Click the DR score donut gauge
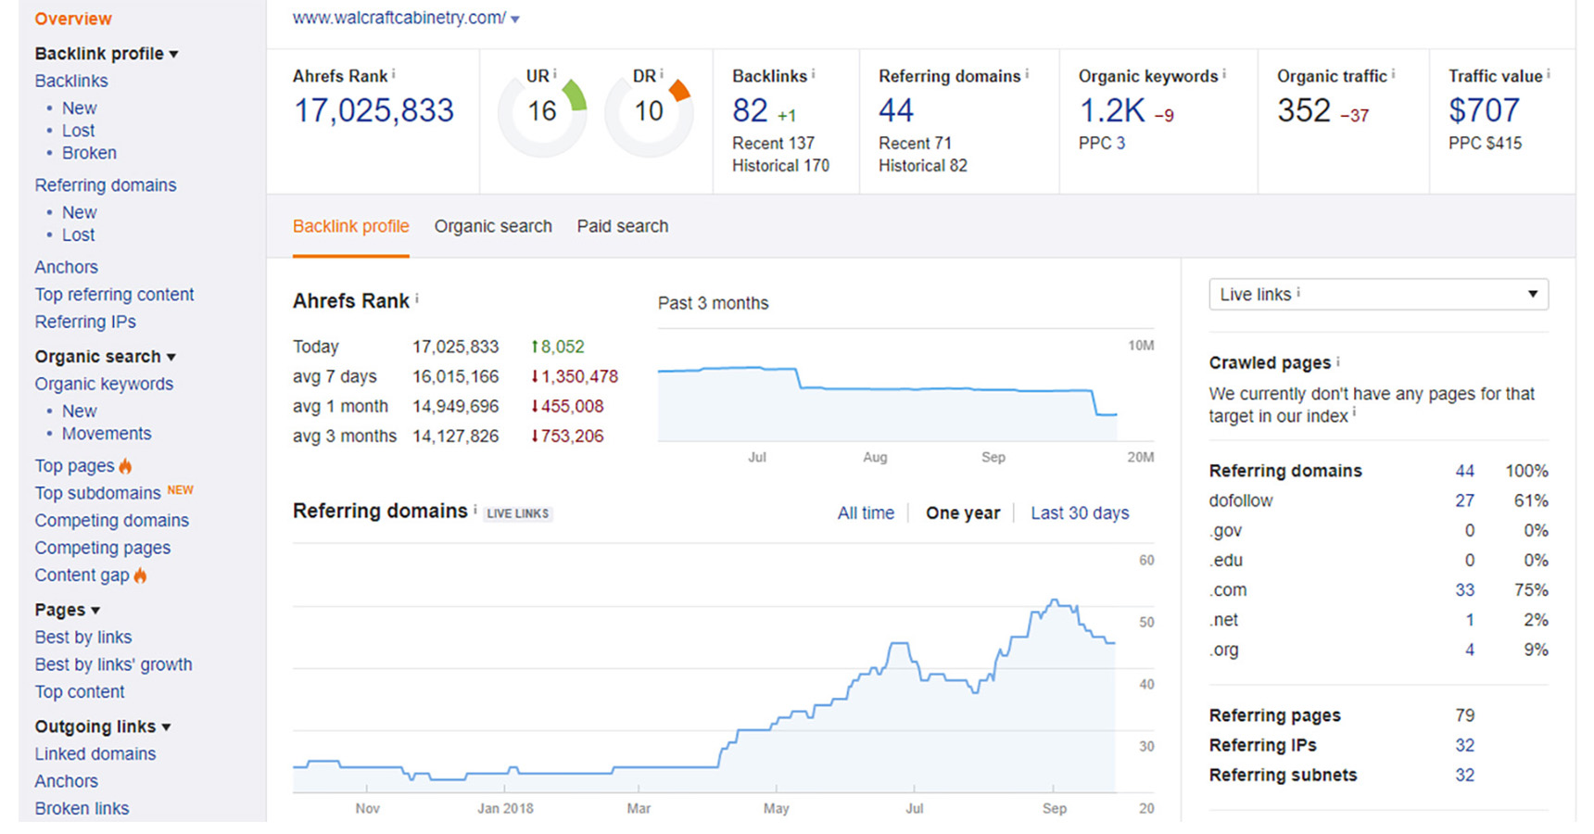Image resolution: width=1594 pixels, height=834 pixels. [649, 113]
